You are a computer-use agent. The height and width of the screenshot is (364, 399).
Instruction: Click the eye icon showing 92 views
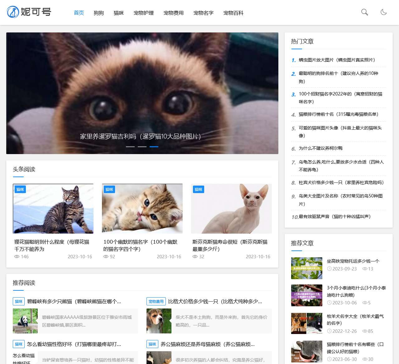pos(106,256)
